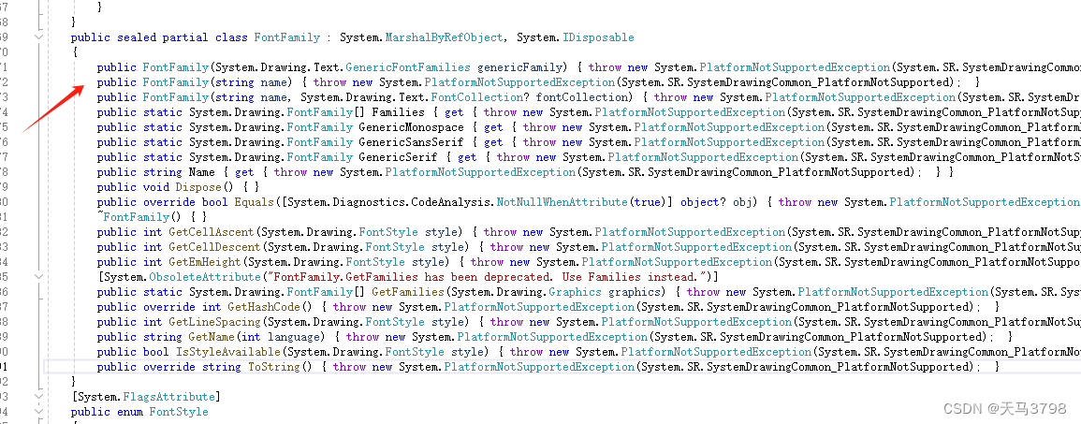Collapse the FontStyle enum code block

[x=39, y=412]
